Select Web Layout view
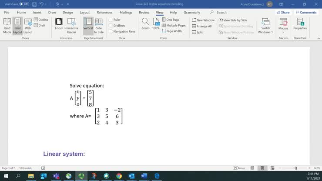This screenshot has height=181, width=322. click(28, 26)
